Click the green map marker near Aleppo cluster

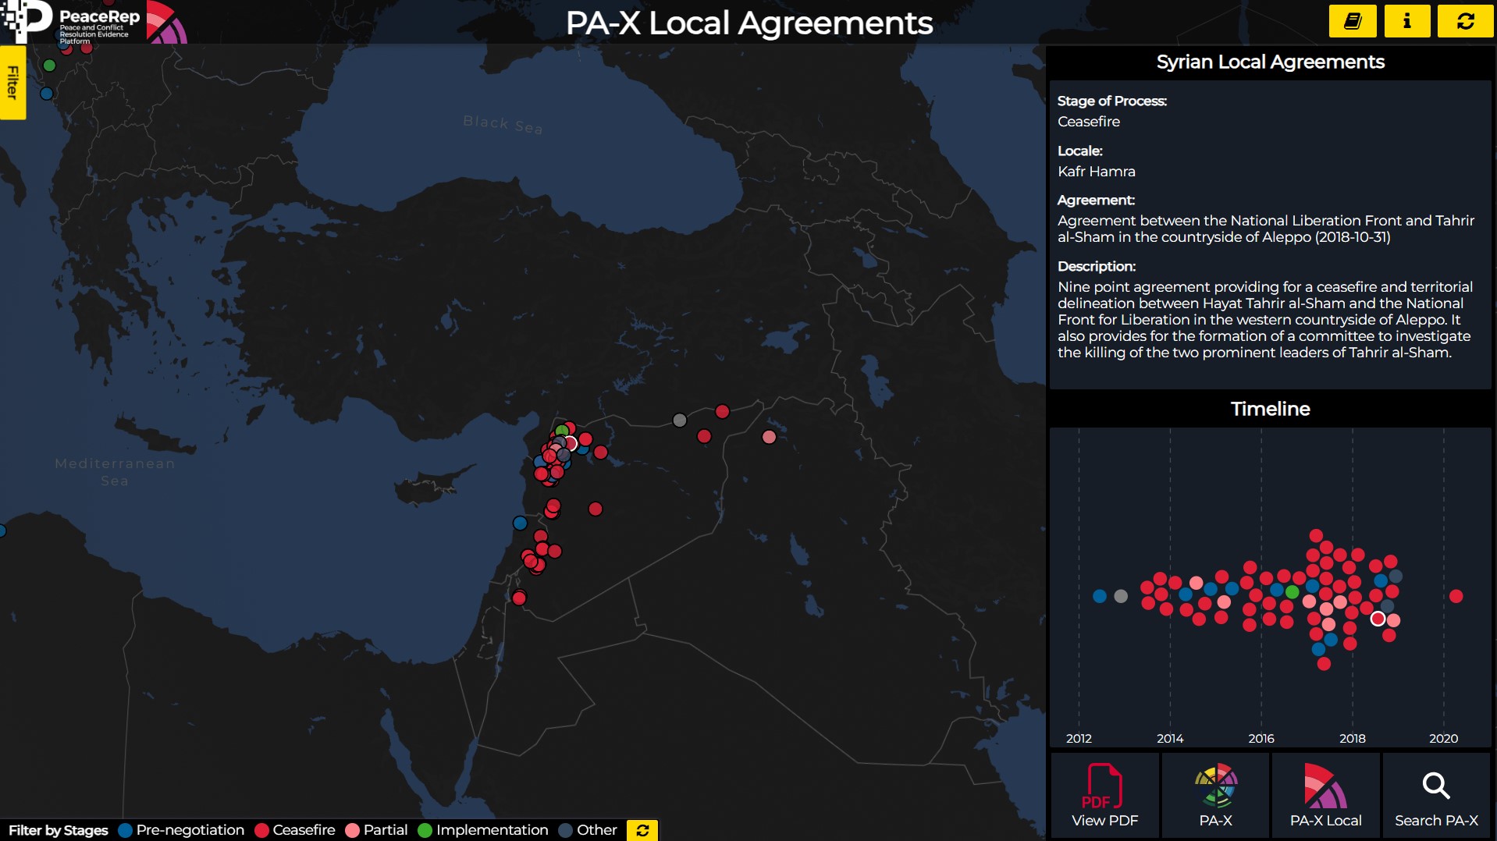562,431
